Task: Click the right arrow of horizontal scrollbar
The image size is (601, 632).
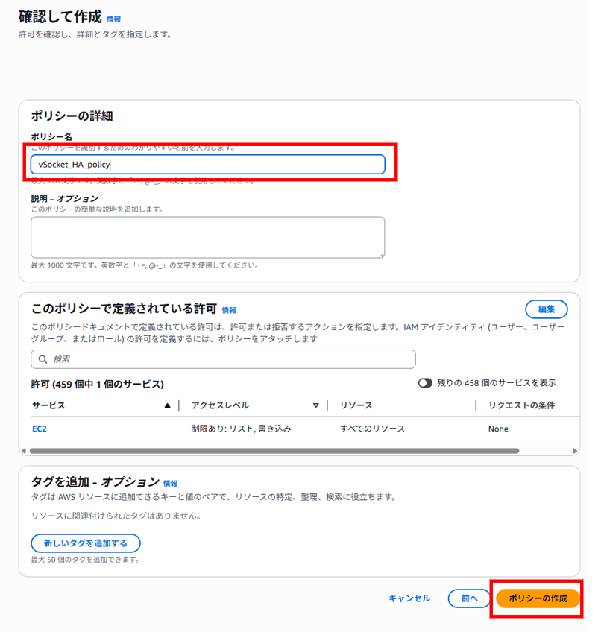Action: click(x=575, y=451)
